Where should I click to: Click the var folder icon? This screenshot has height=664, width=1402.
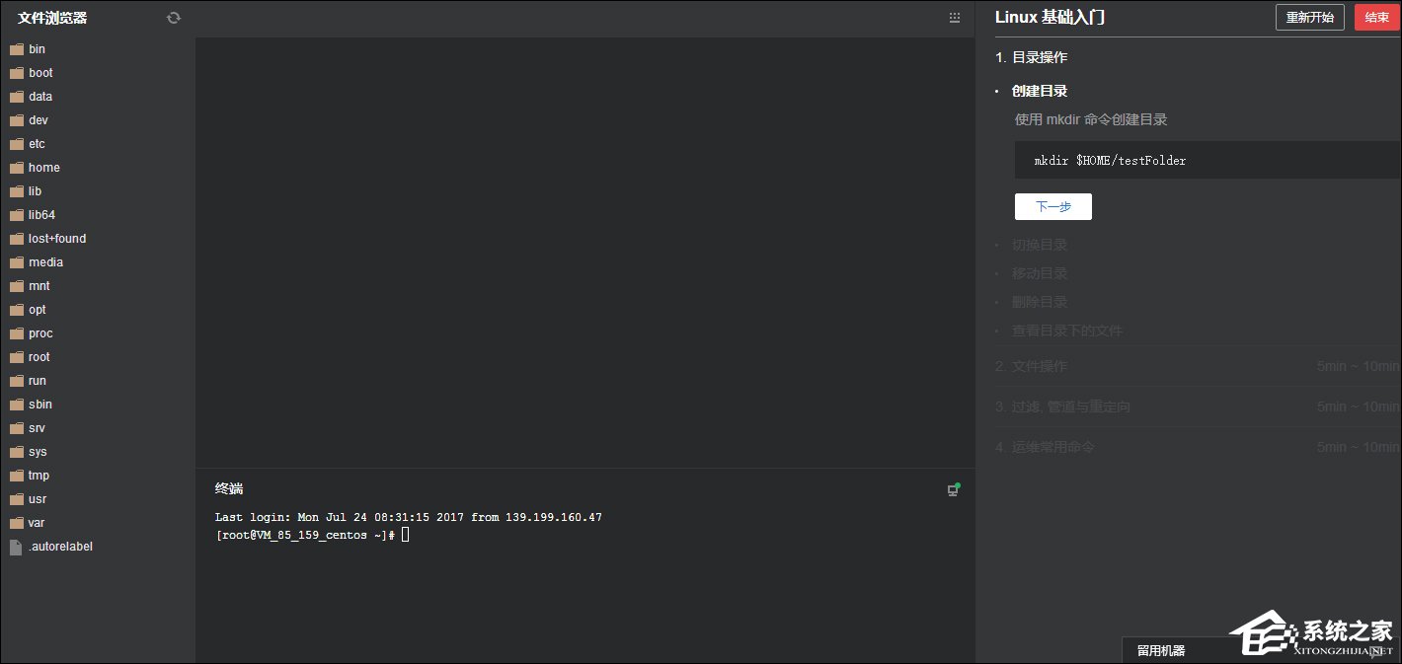[x=16, y=523]
